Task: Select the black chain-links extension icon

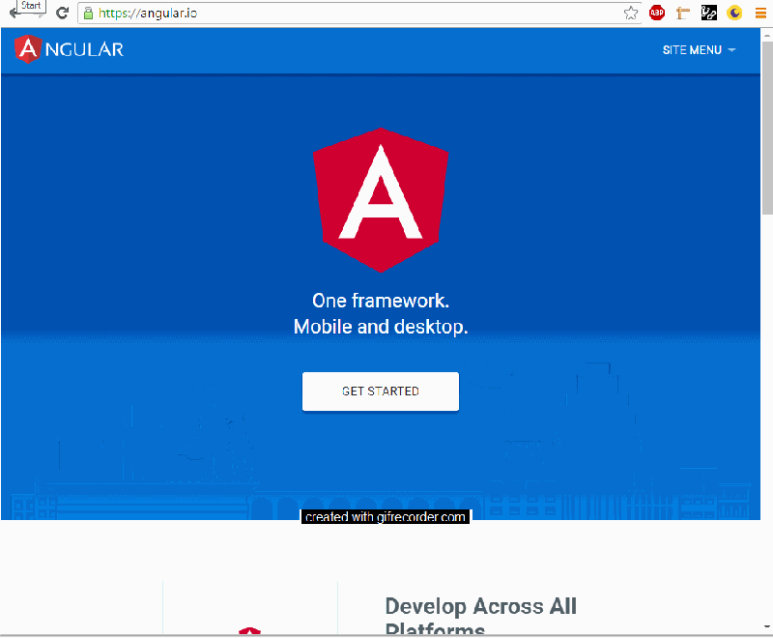Action: coord(708,13)
